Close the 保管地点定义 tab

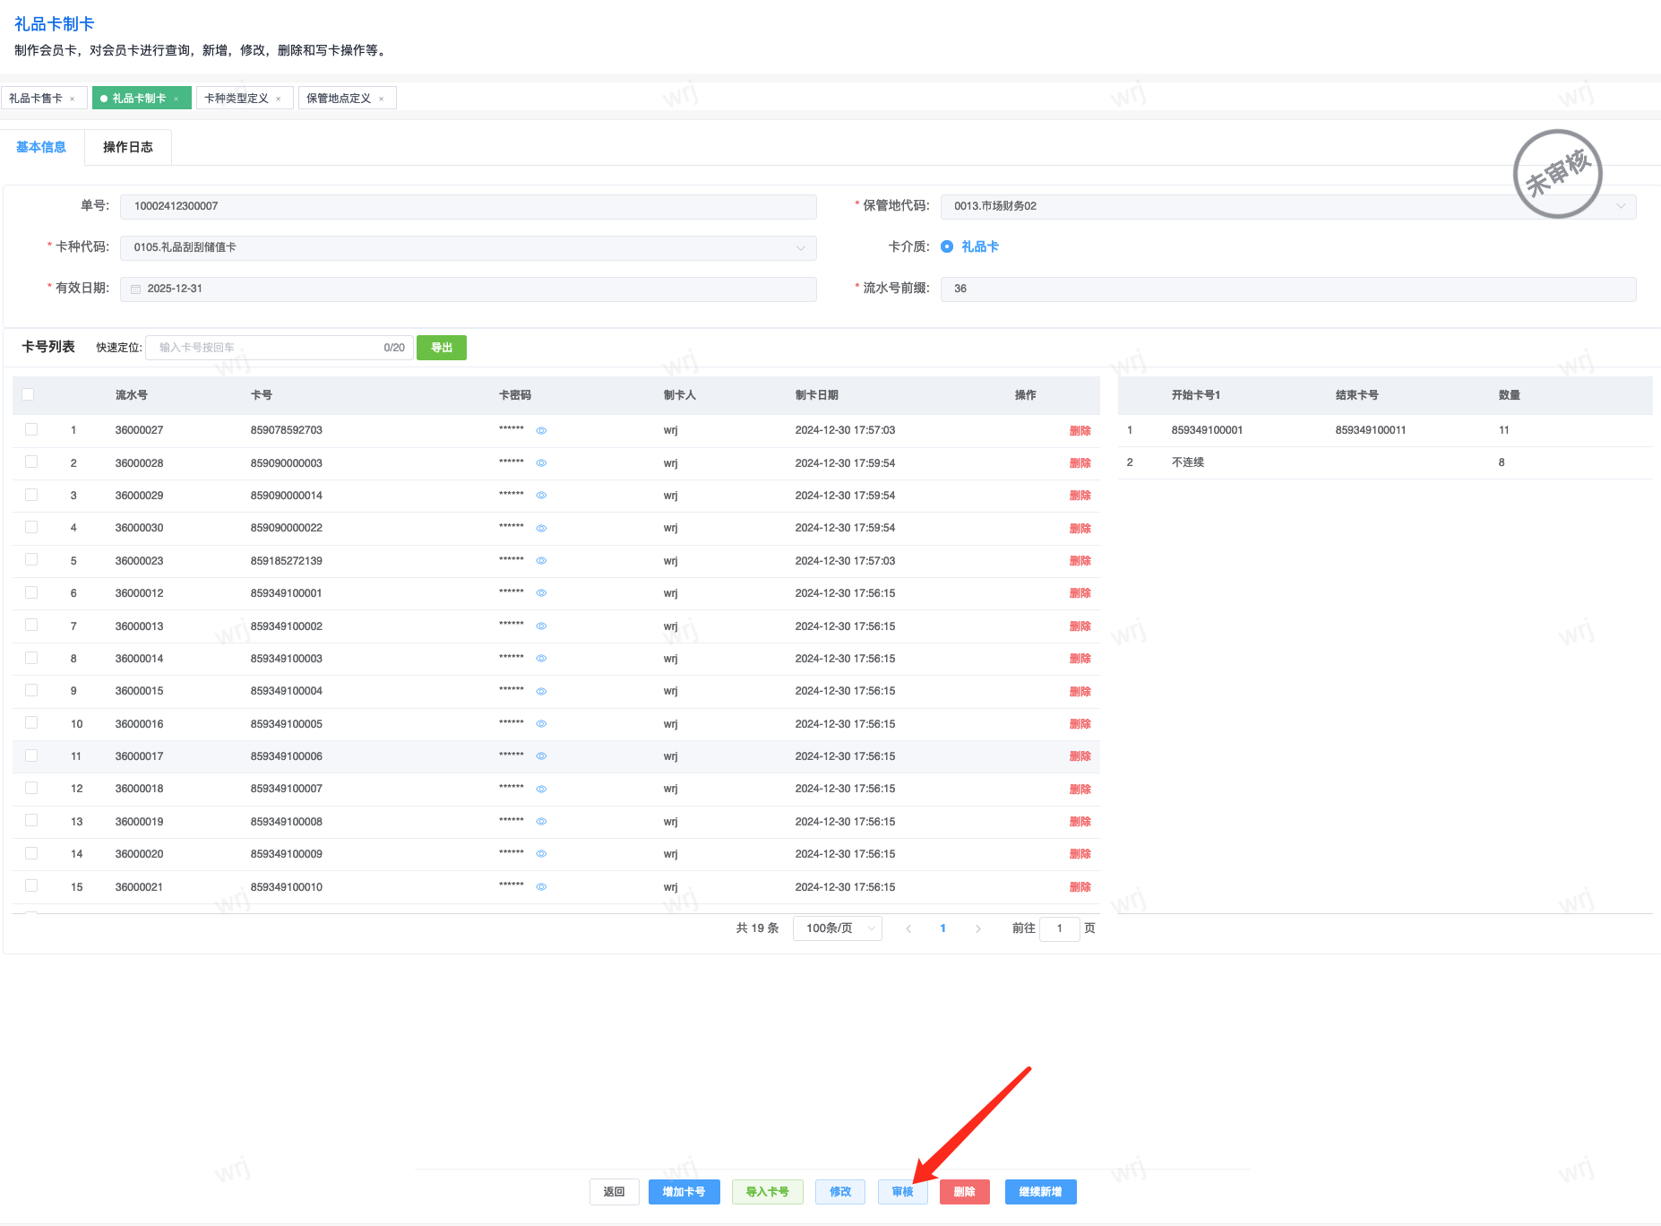[x=382, y=99]
